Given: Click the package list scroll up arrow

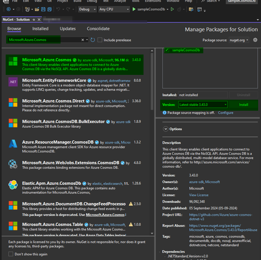Looking at the screenshot, I should pos(152,50).
